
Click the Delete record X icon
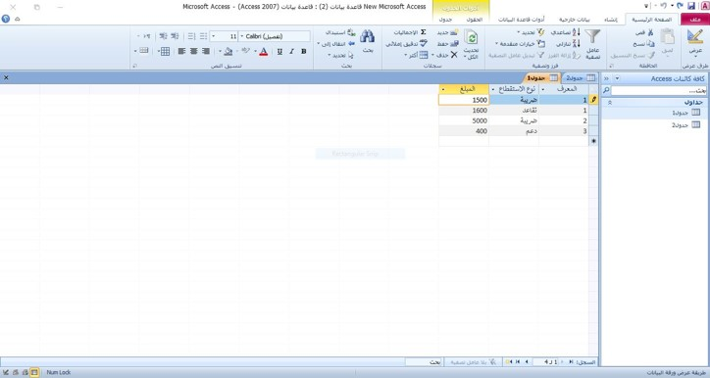click(454, 55)
